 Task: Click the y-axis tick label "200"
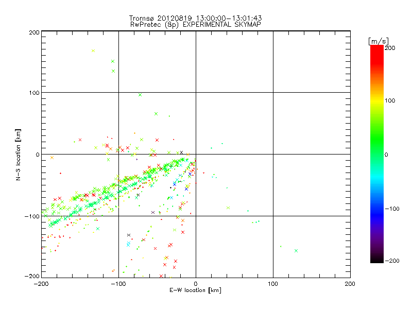35,32
